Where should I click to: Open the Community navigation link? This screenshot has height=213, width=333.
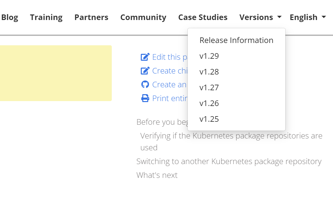click(x=143, y=17)
